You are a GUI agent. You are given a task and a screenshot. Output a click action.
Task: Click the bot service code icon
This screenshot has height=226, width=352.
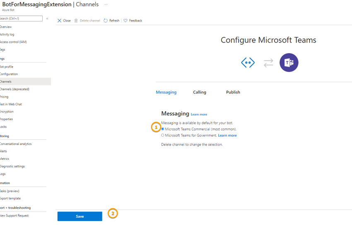[x=248, y=62]
